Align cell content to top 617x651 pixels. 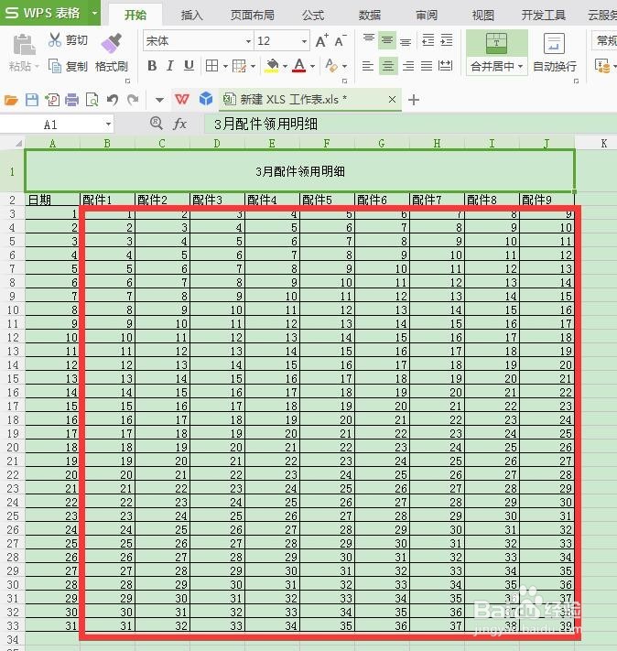[x=369, y=40]
